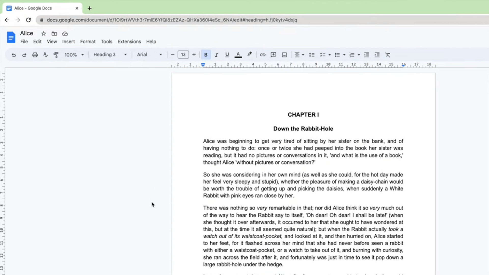Star the Alice document

[x=44, y=34]
